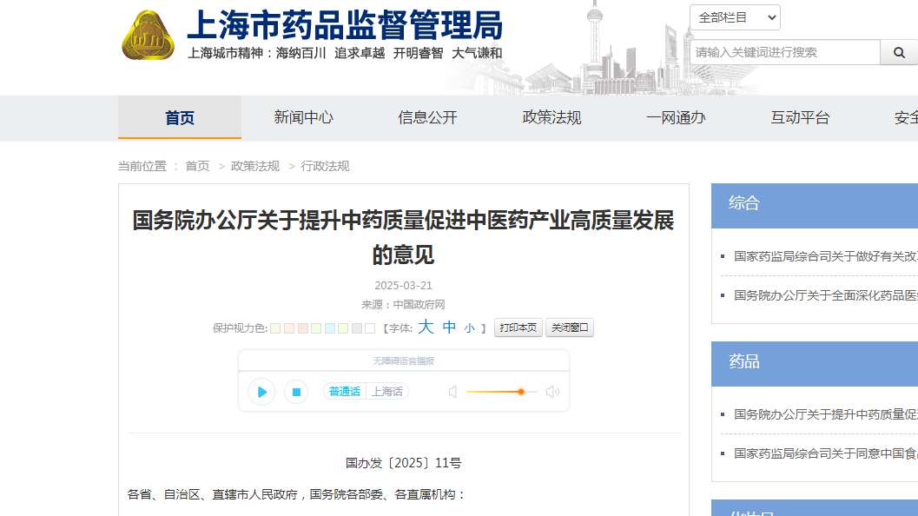Image resolution: width=918 pixels, height=516 pixels.
Task: Set font size to medium 中
Action: point(449,327)
